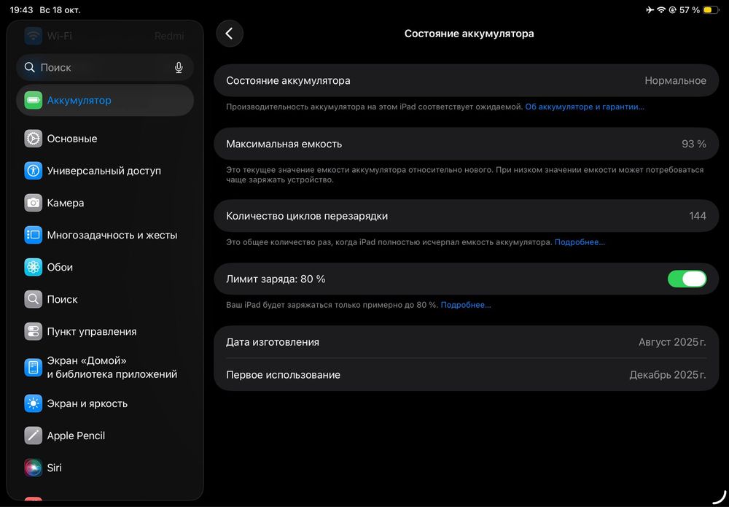Screen dimensions: 729x507
Task: Click the Декабрь 2025 г. first use date
Action: pos(668,375)
